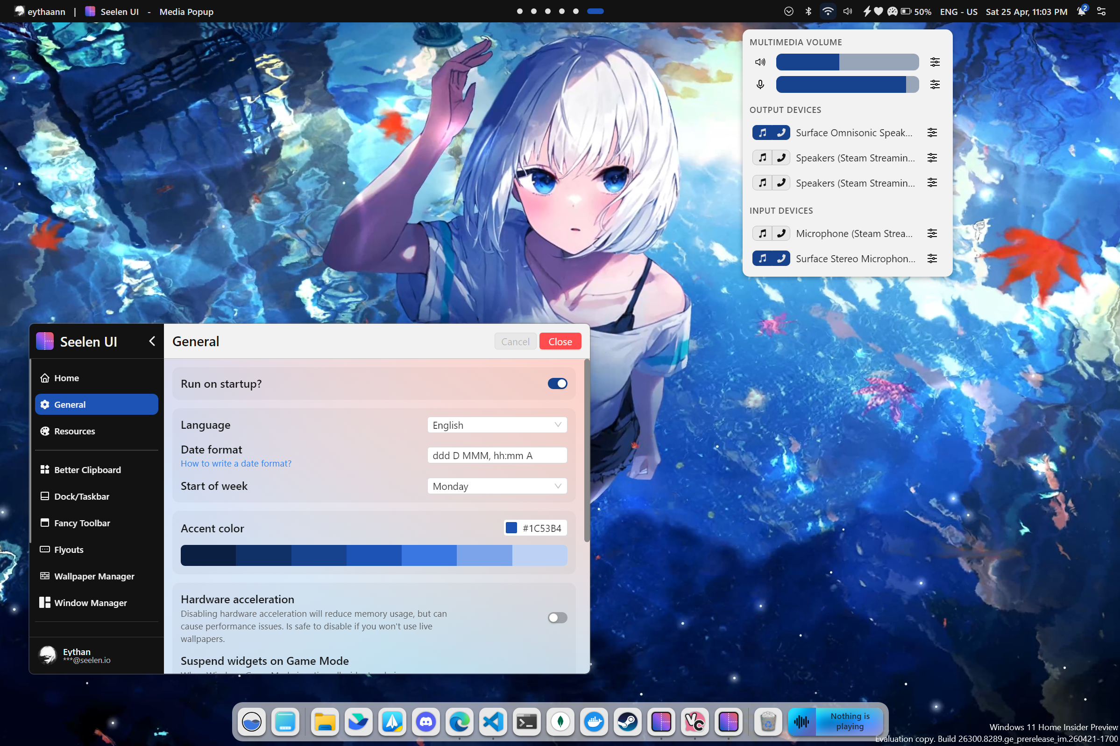The width and height of the screenshot is (1120, 746).
Task: Set Surface Stereo Microphone as multimedia input
Action: pyautogui.click(x=762, y=258)
